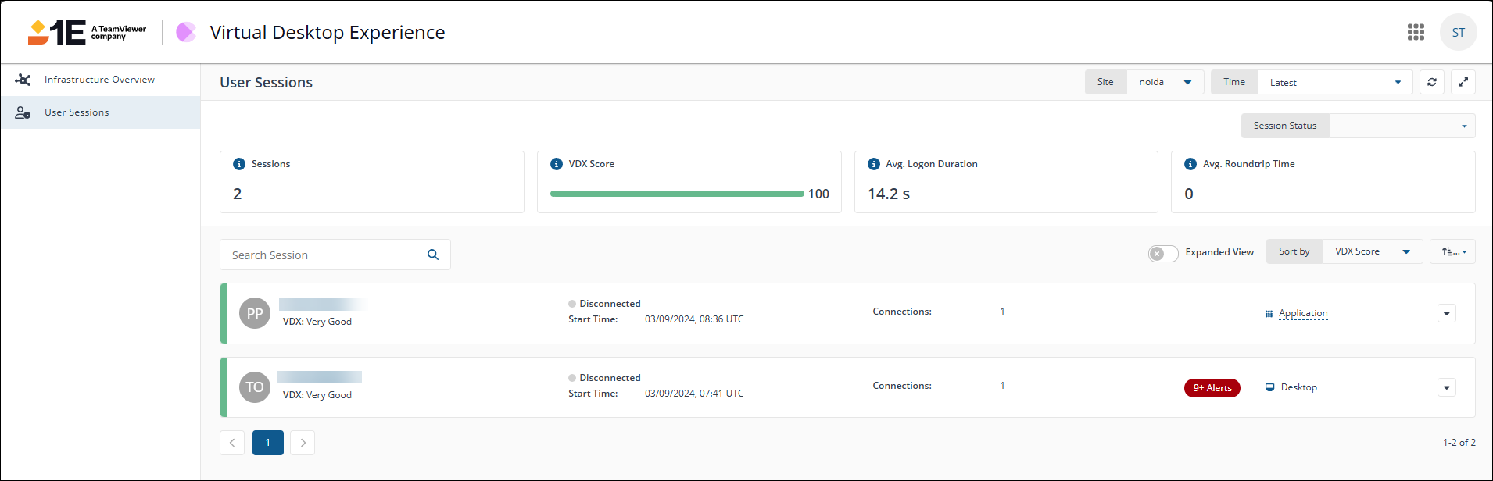Open the Site dropdown showing noida
The image size is (1493, 481).
coord(1164,82)
